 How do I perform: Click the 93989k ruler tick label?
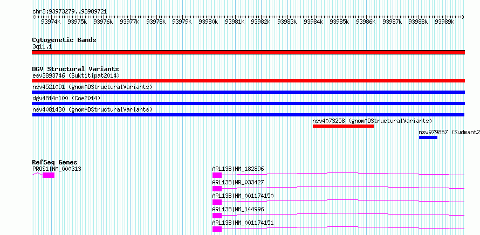444,22
